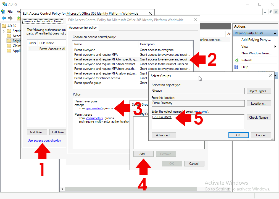This screenshot has height=199, width=279.
Task: Collapse the Relying Party Trusts actions section
Action: [x=275, y=33]
